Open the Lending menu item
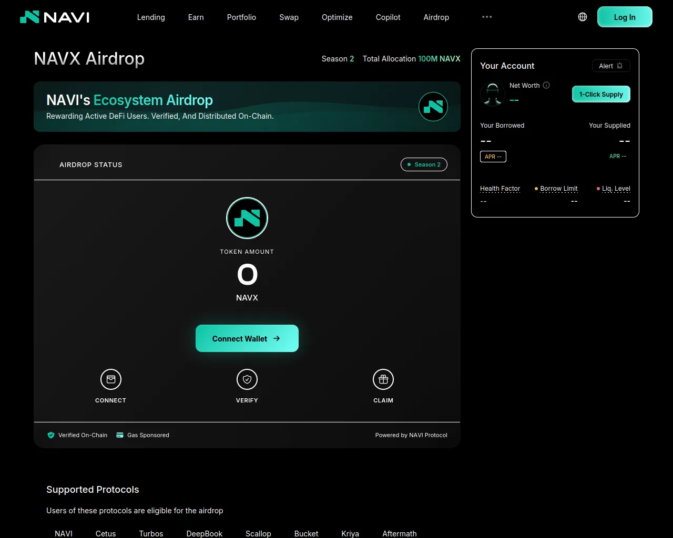 151,17
